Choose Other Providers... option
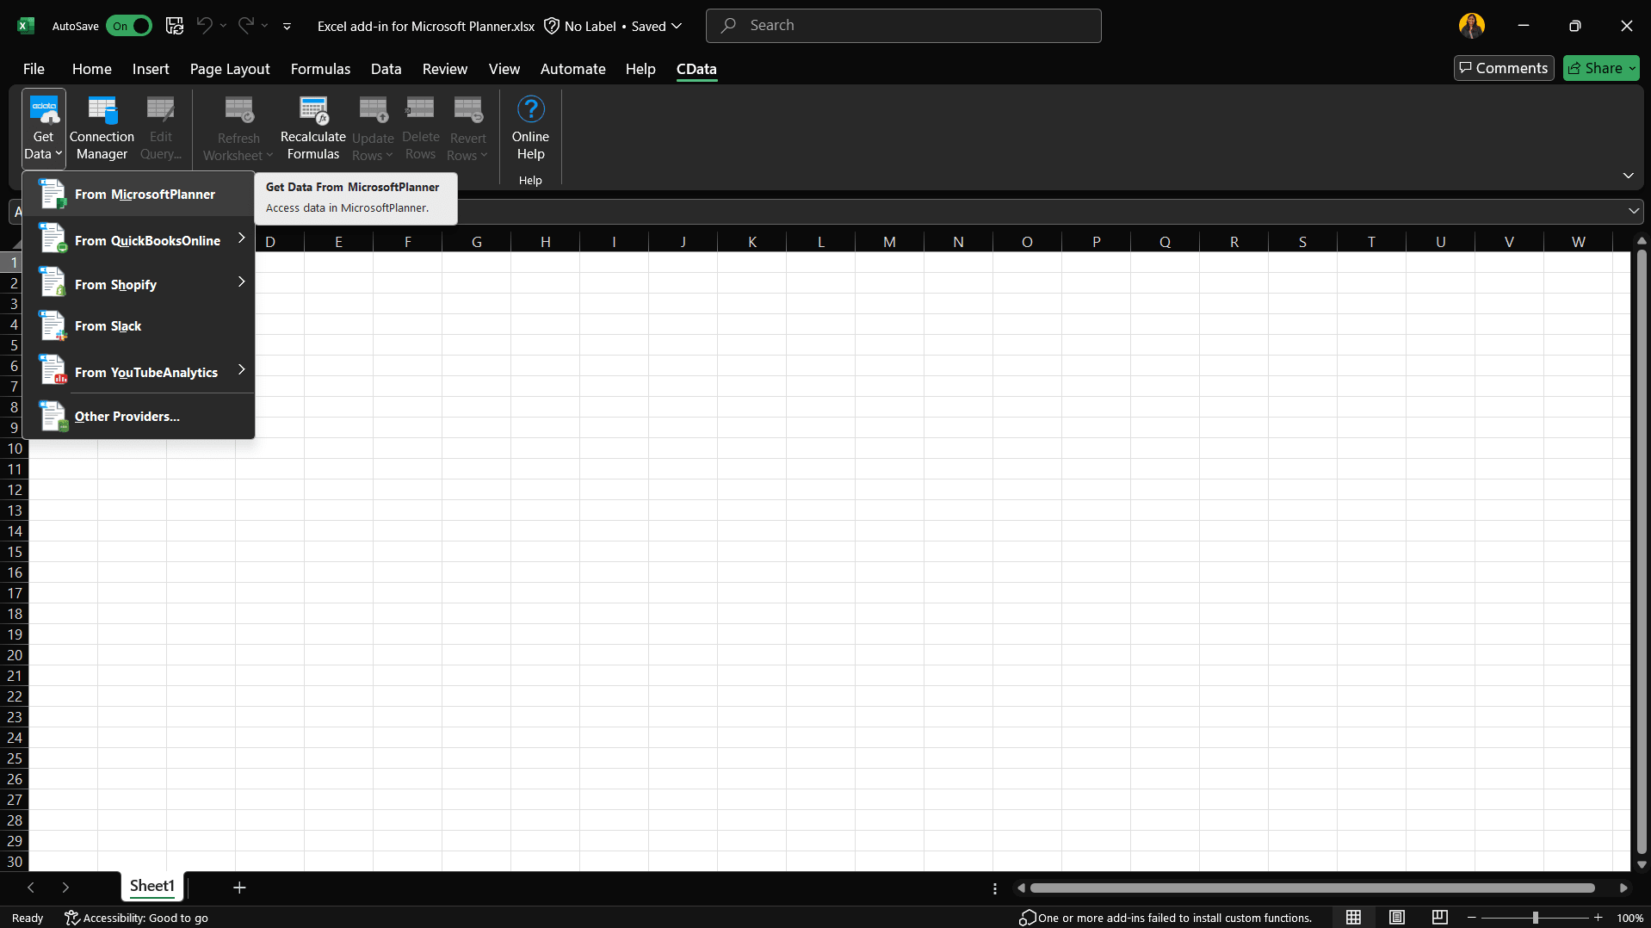 point(127,417)
